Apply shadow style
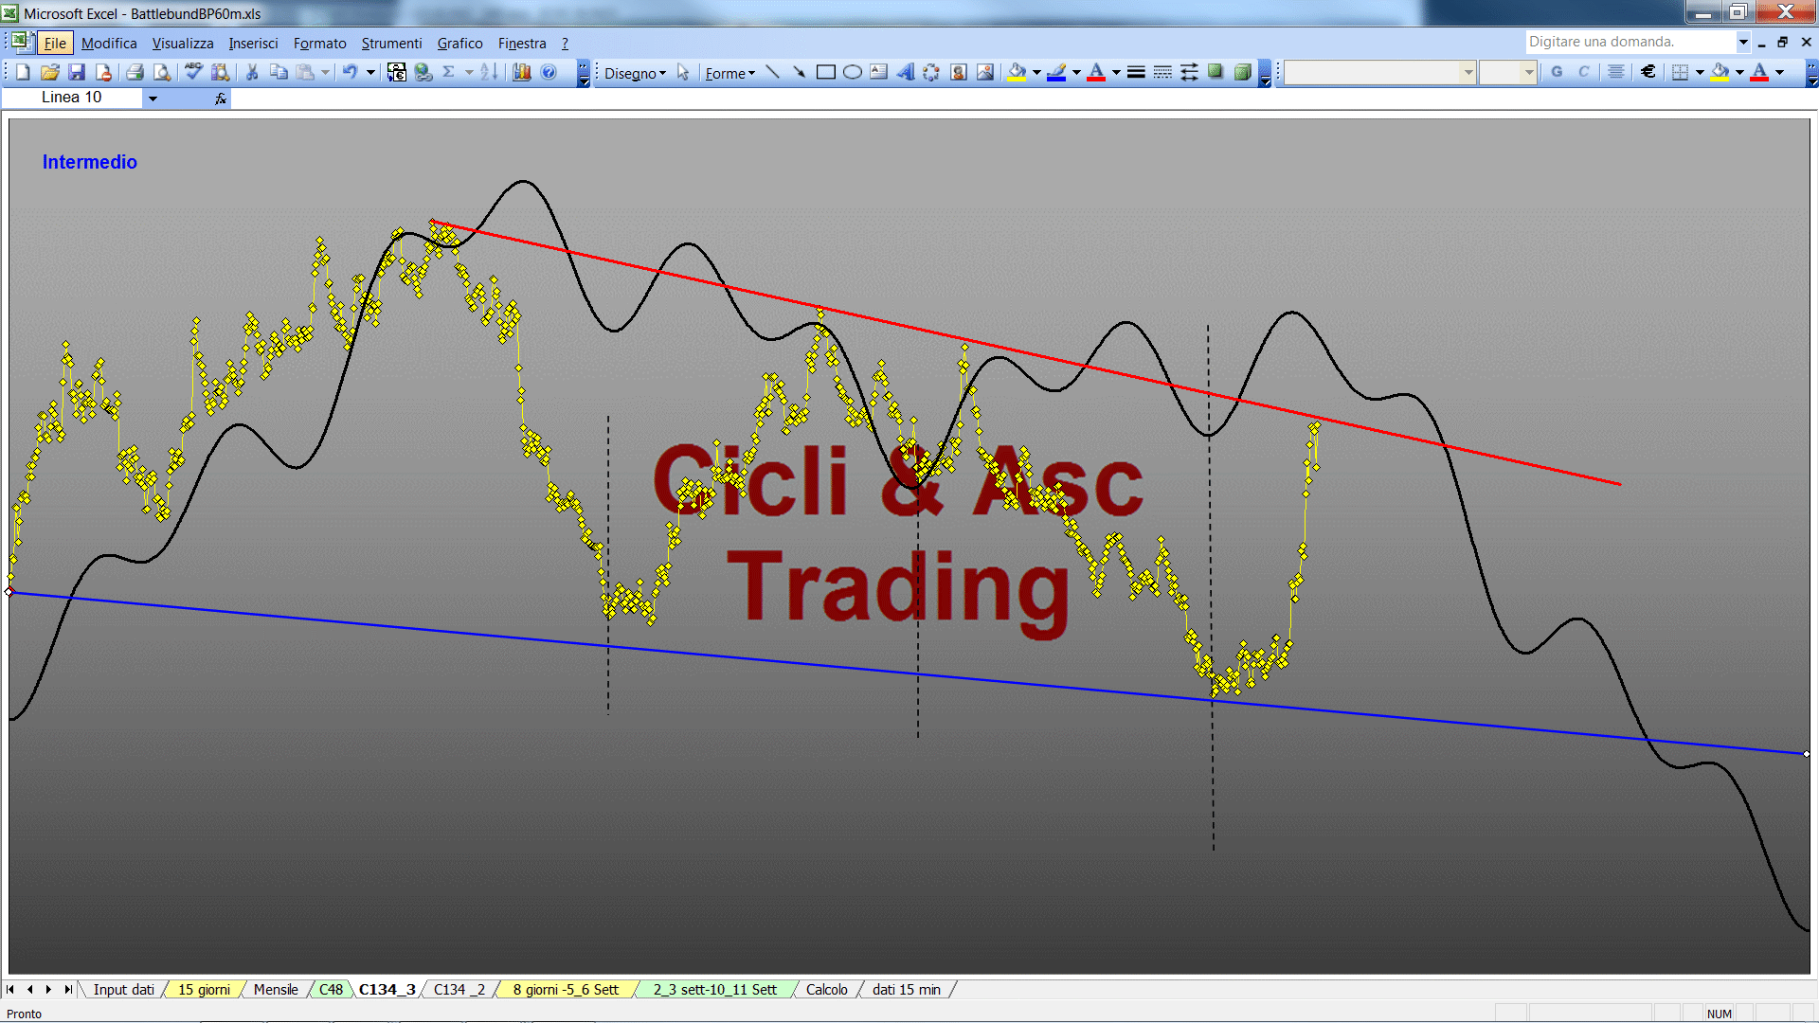The width and height of the screenshot is (1819, 1023). tap(1216, 72)
